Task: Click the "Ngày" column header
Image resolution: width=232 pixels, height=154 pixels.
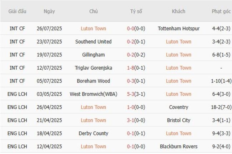Action: (x=49, y=11)
